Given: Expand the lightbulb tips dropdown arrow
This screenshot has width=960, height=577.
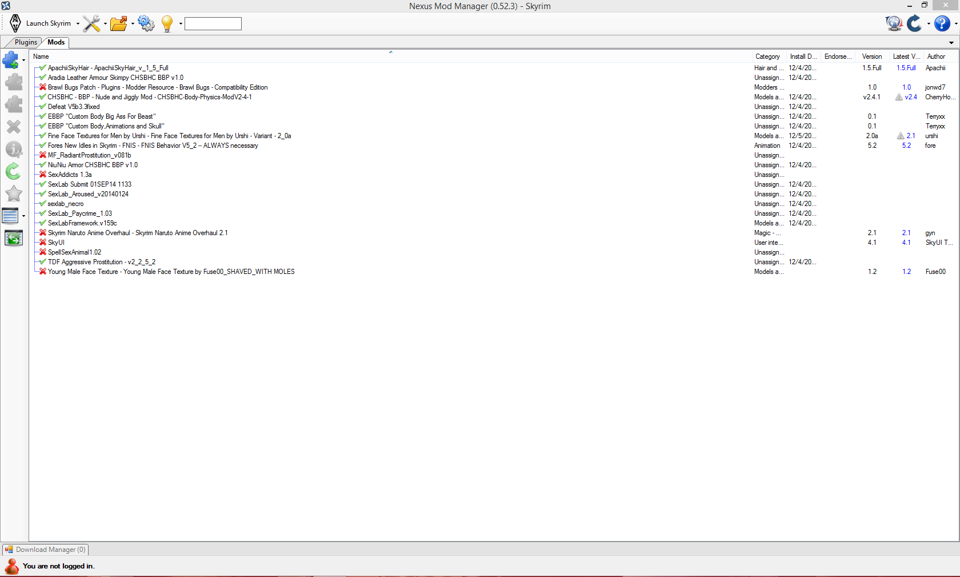Looking at the screenshot, I should [181, 24].
